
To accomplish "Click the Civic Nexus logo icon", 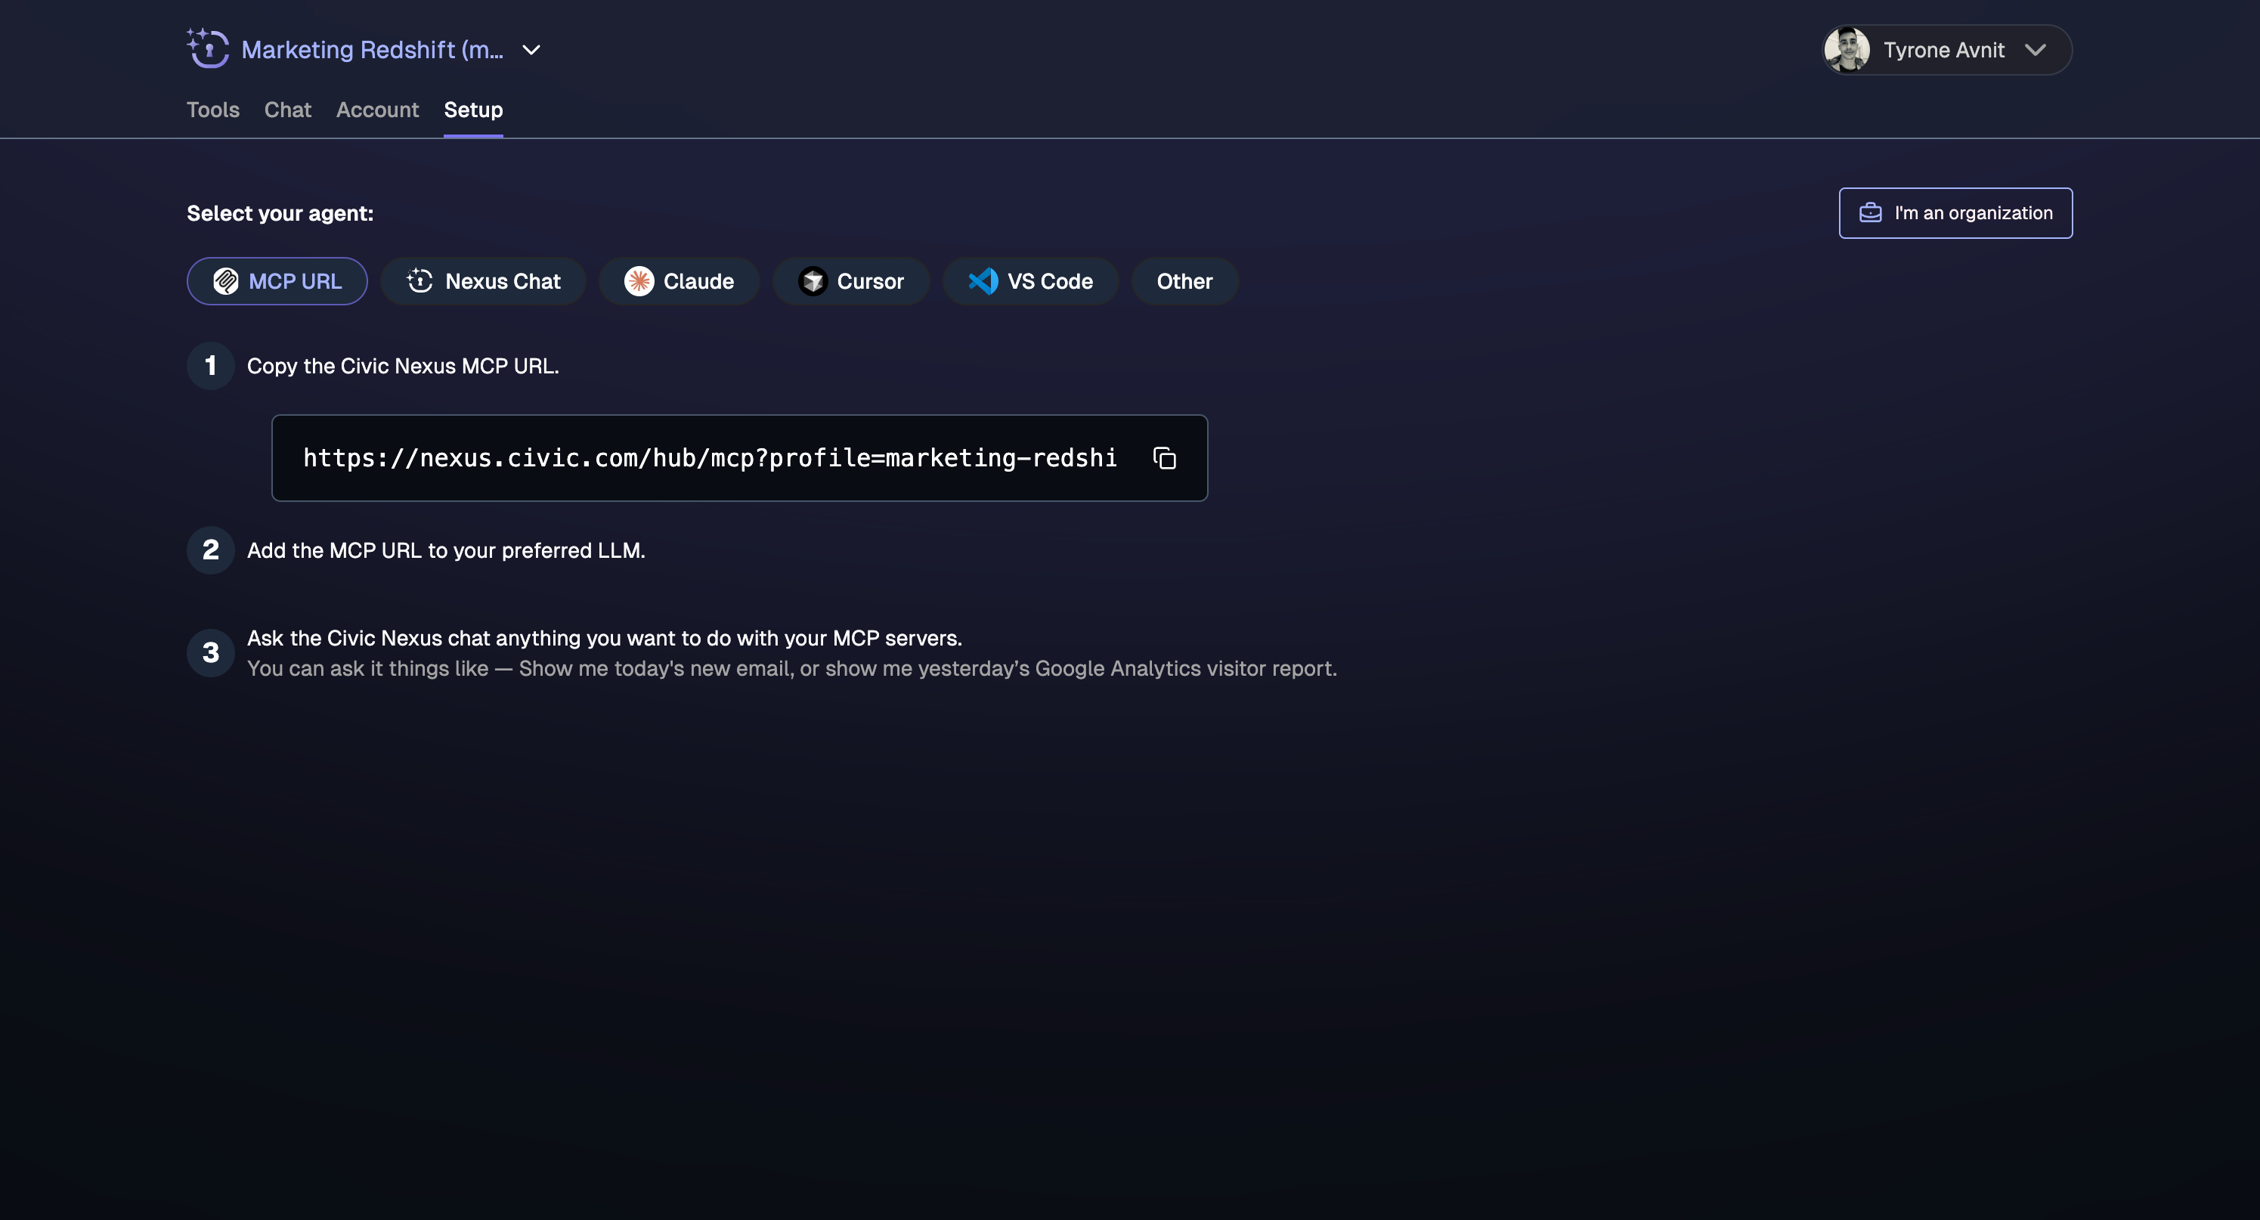I will point(207,48).
